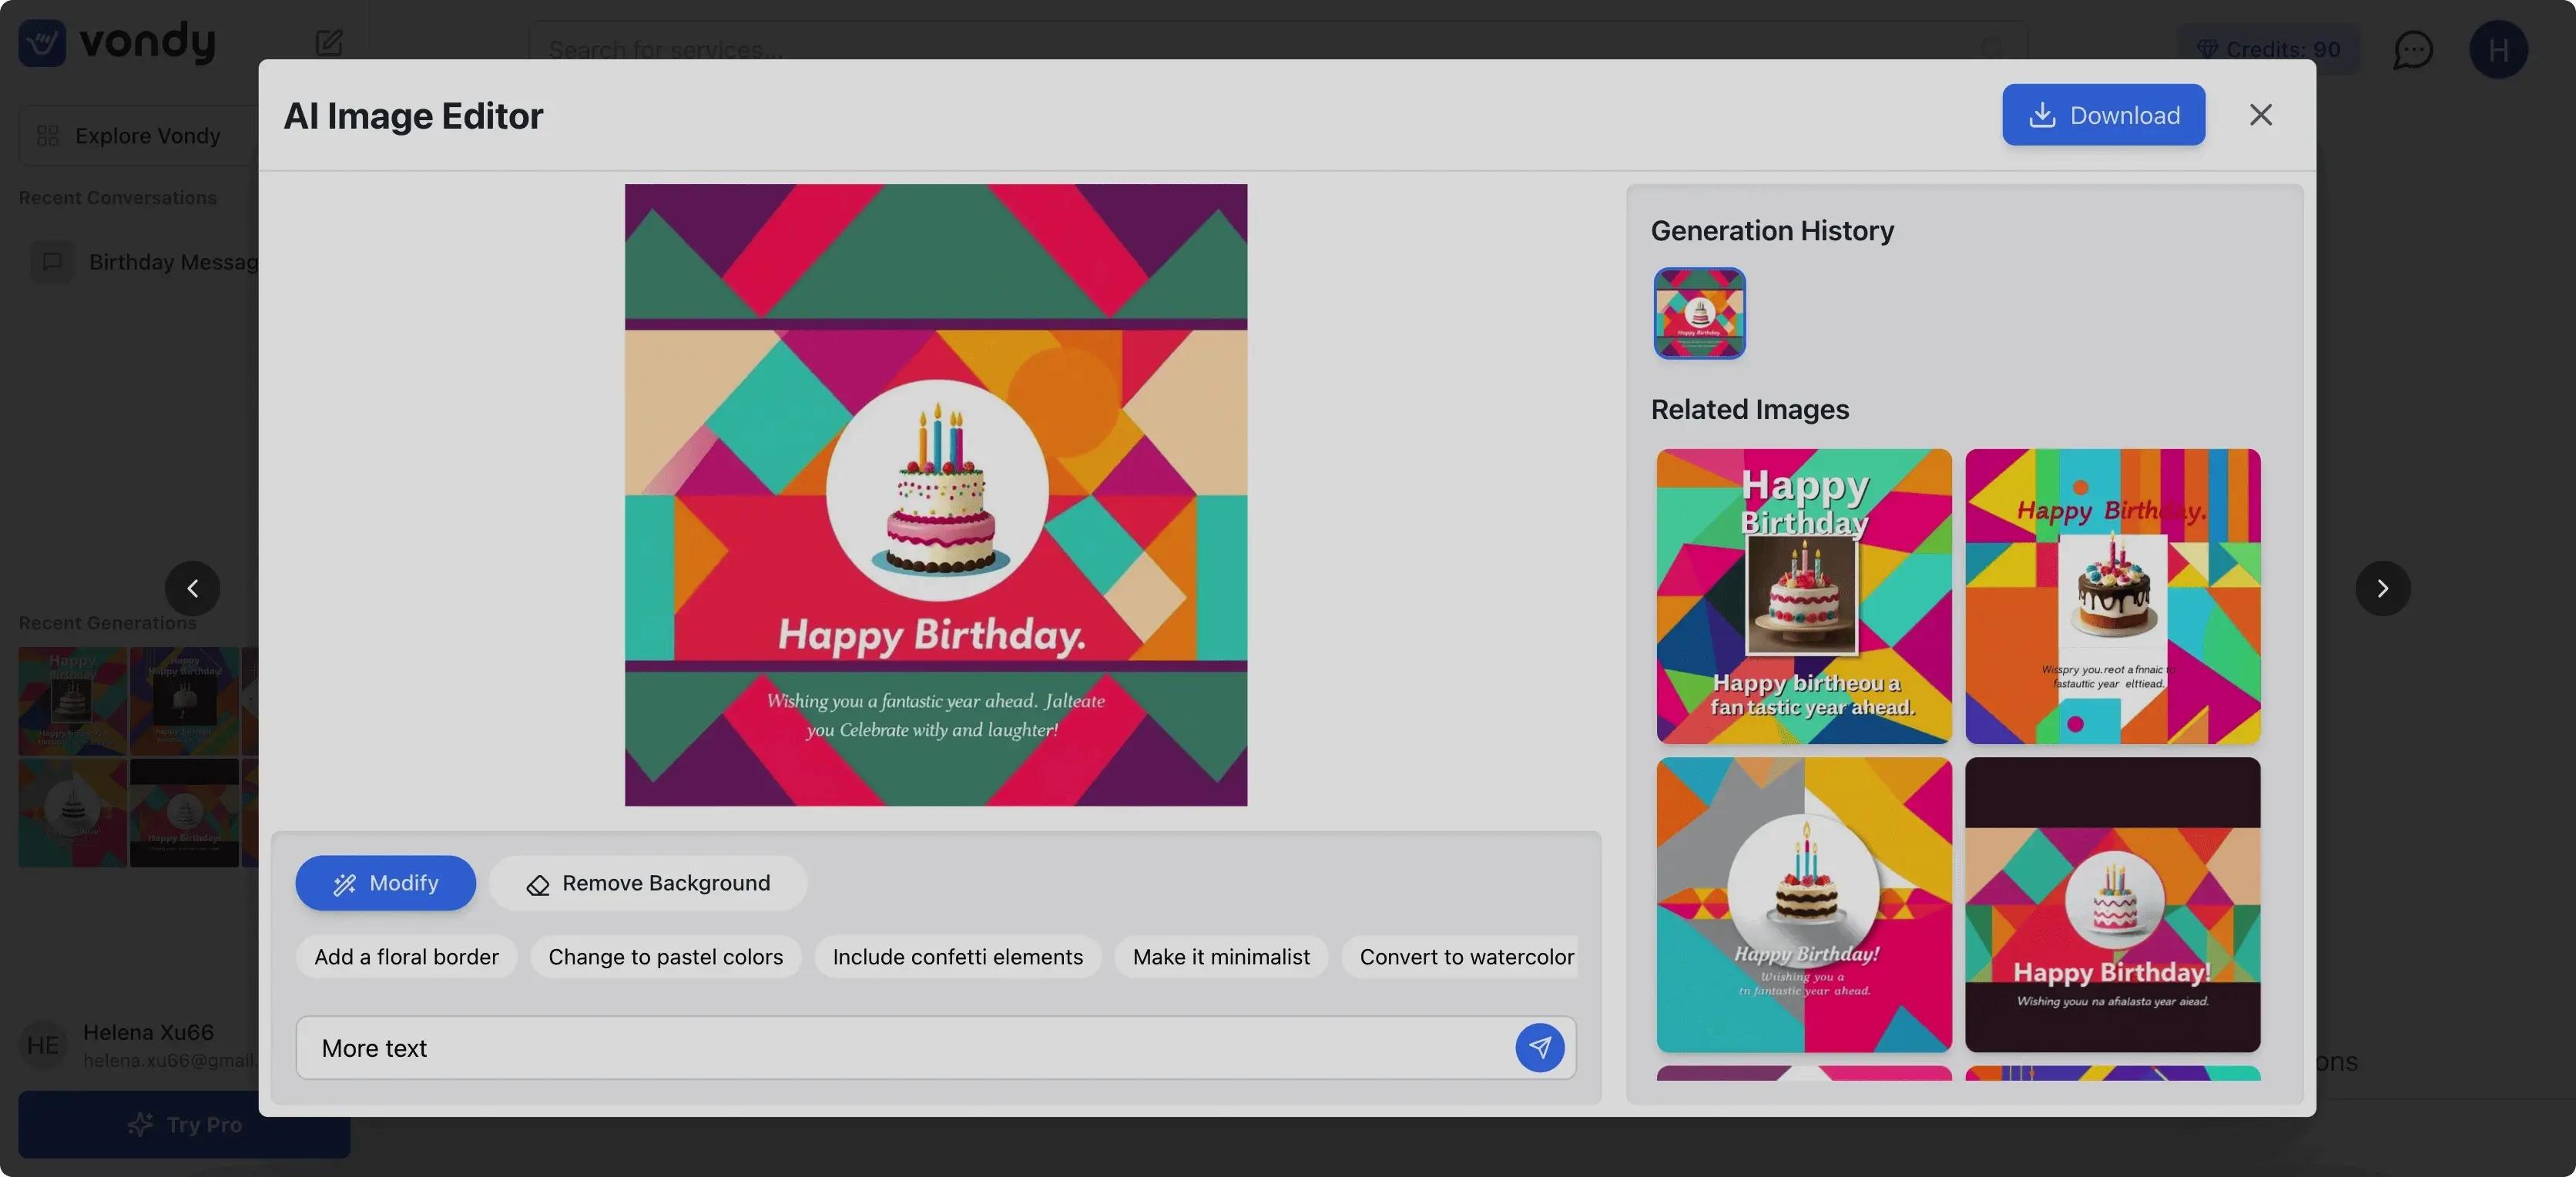Open bottom dark Happy Birthday recent generation thumbnail
This screenshot has height=1177, width=2576.
click(x=184, y=812)
